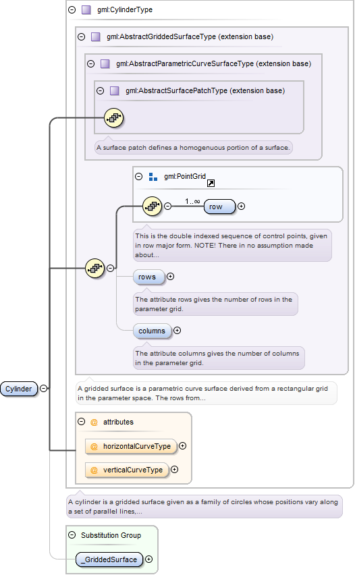
Task: Click the sequence icon inside gml:PointGrid
Action: pyautogui.click(x=152, y=207)
